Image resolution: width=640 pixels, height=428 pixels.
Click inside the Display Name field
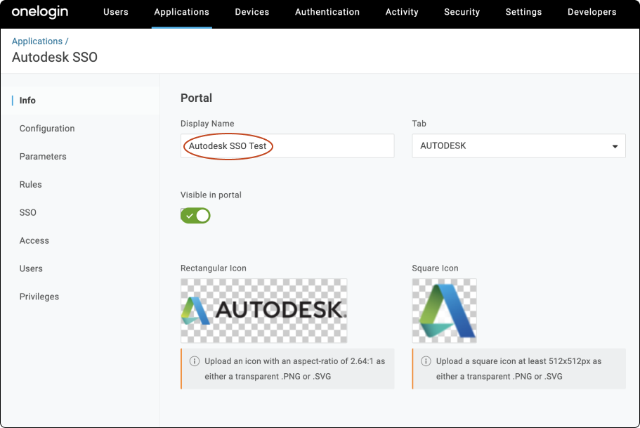pos(287,145)
